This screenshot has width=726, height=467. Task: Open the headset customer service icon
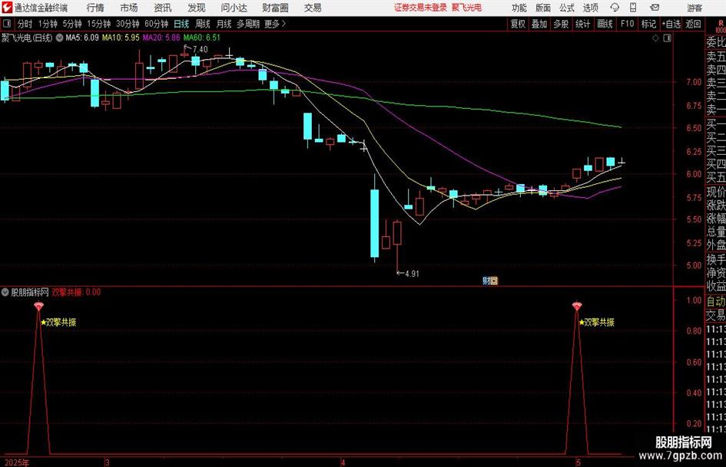pyautogui.click(x=615, y=8)
